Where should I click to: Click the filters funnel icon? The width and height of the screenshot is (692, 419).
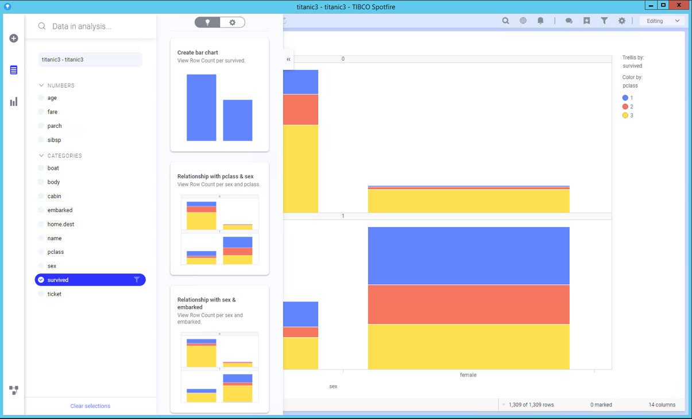point(604,20)
